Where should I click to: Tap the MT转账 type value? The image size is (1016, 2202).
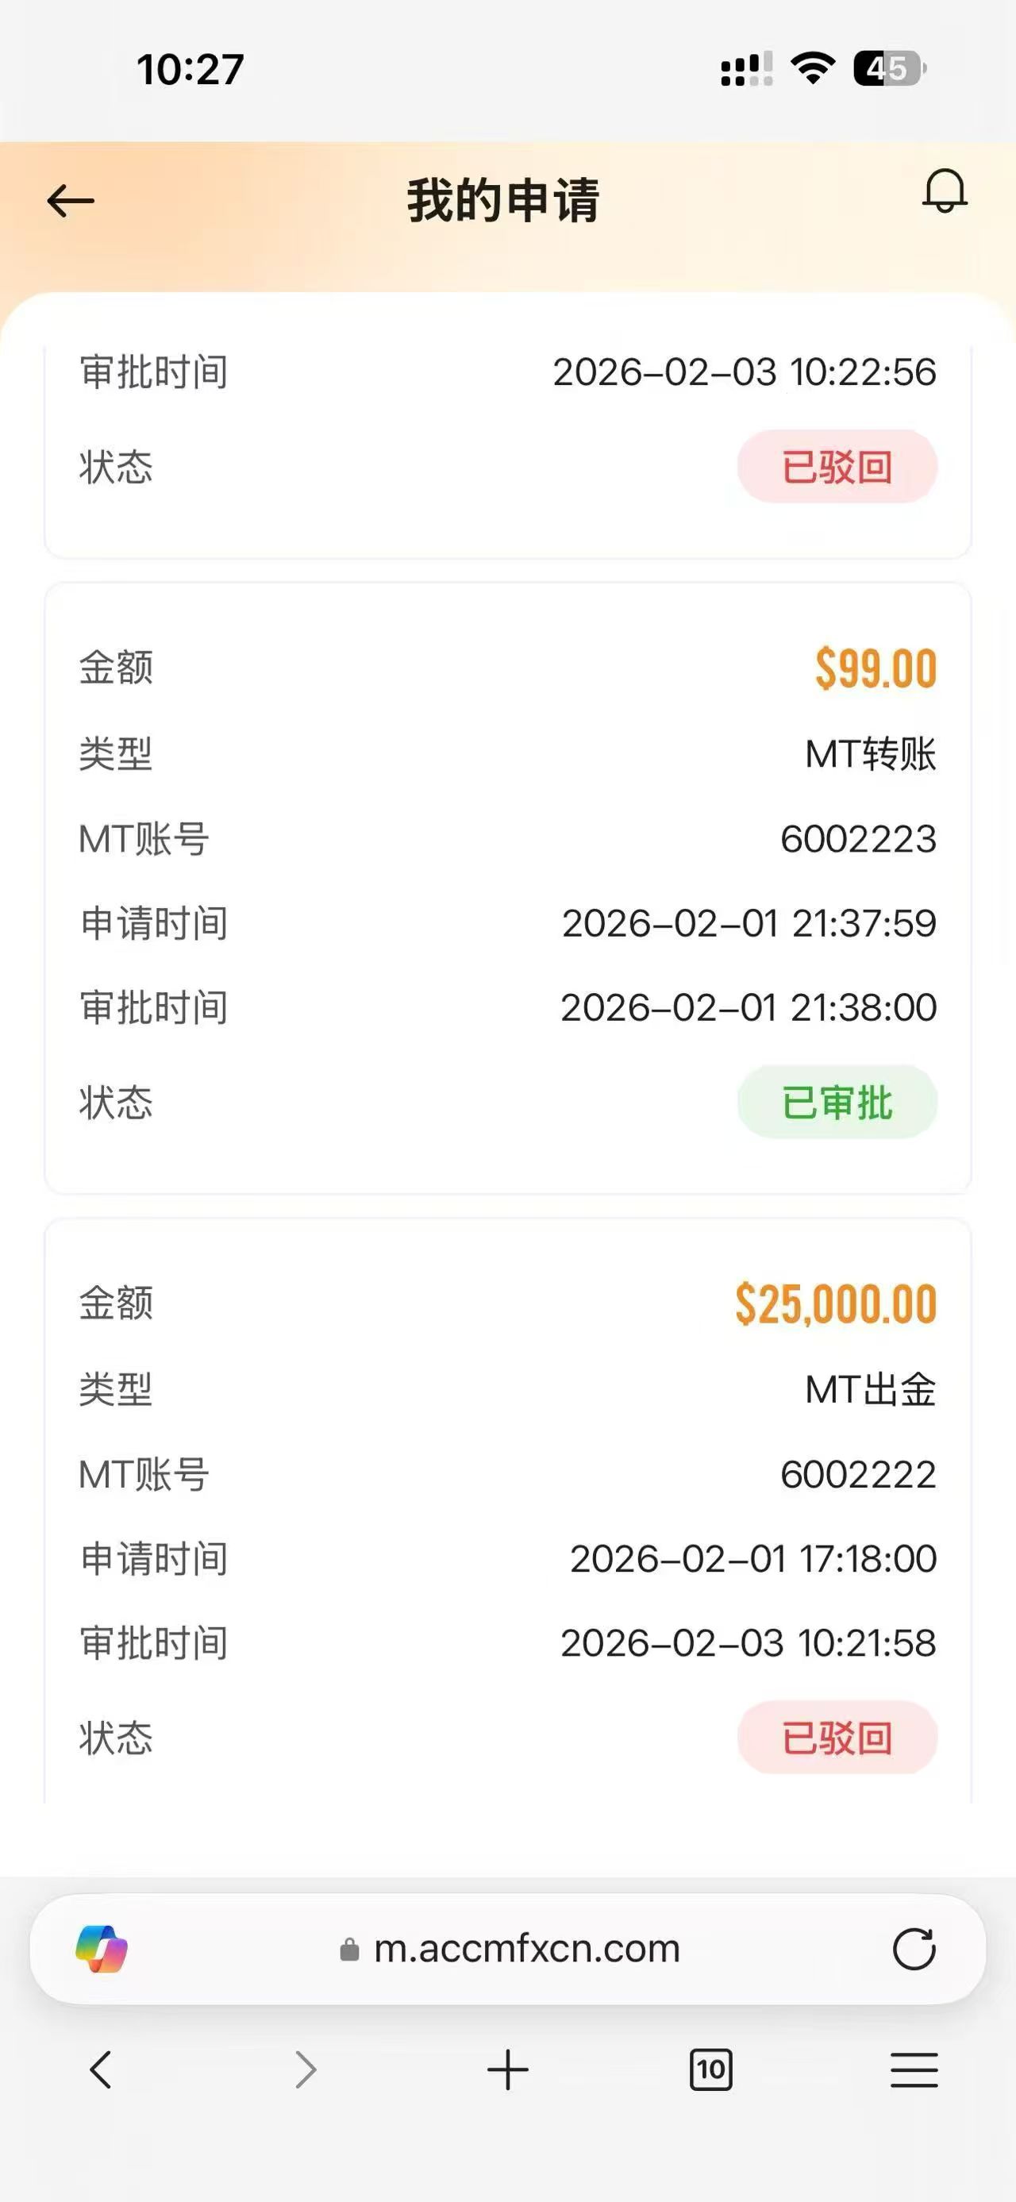point(870,754)
